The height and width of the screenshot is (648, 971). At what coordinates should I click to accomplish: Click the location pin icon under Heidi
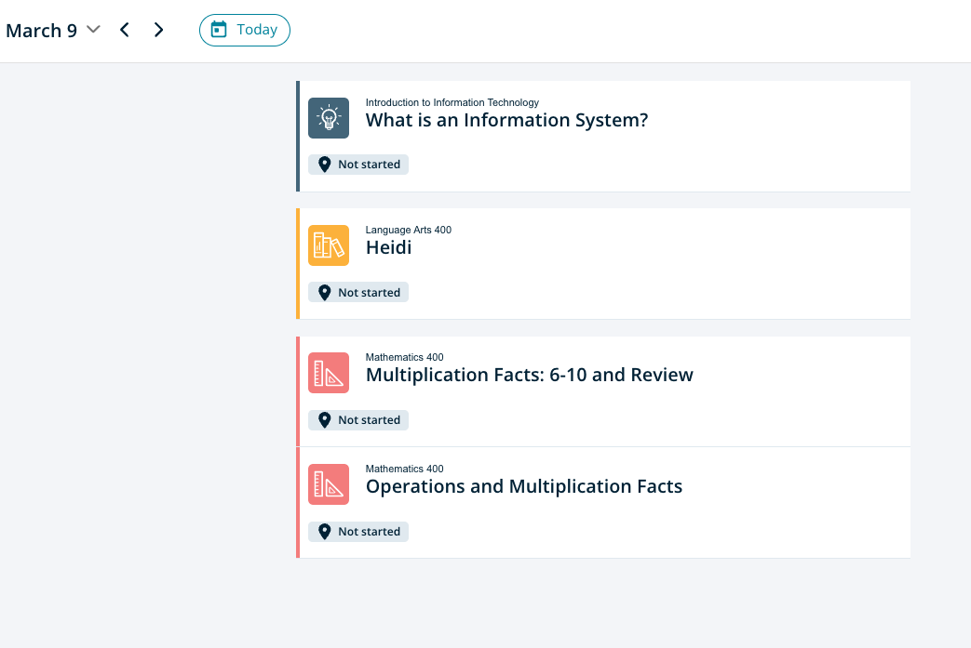click(x=324, y=293)
